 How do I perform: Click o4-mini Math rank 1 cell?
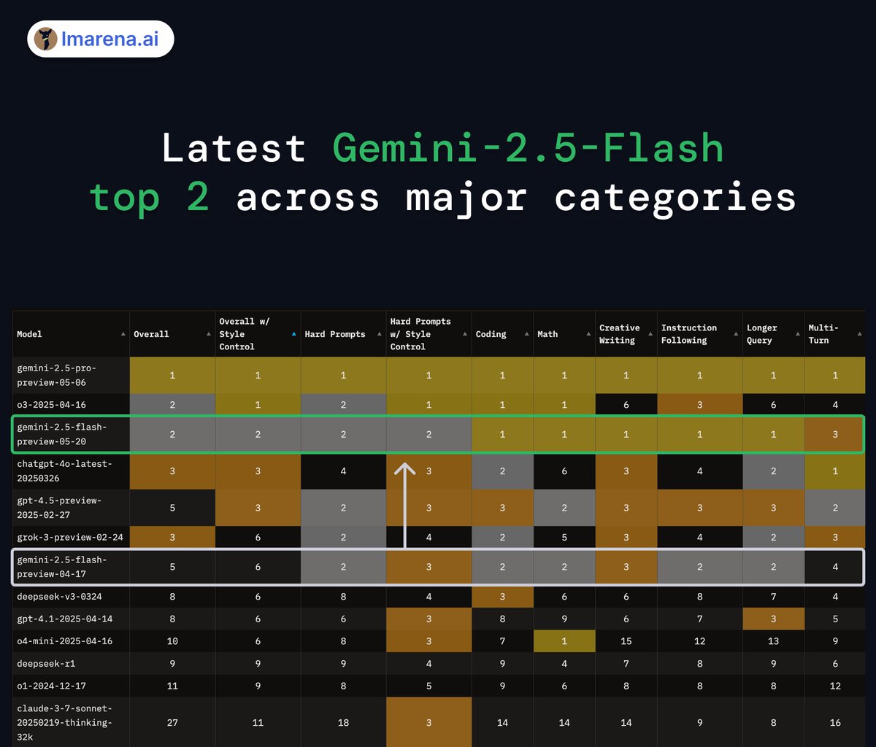[564, 641]
